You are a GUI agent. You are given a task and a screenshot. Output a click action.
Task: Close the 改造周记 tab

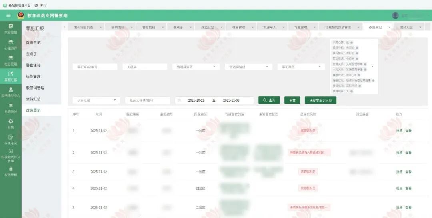(x=389, y=27)
